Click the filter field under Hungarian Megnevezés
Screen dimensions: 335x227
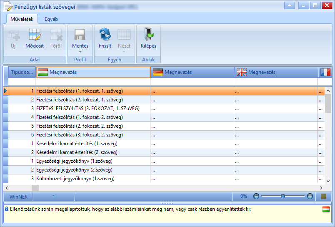click(93, 82)
